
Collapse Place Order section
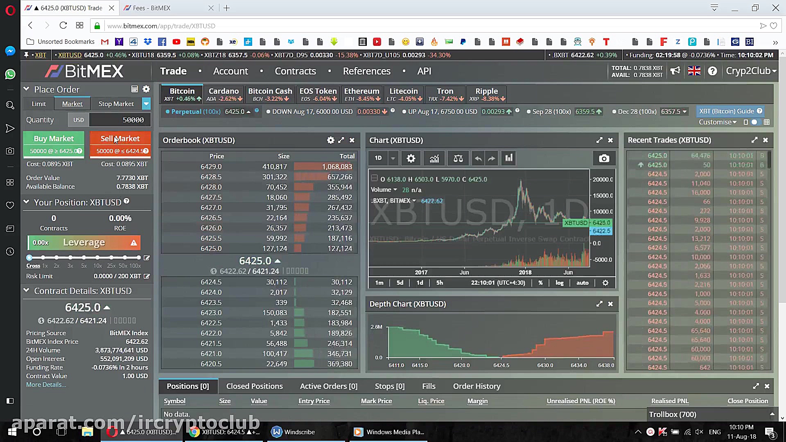27,89
